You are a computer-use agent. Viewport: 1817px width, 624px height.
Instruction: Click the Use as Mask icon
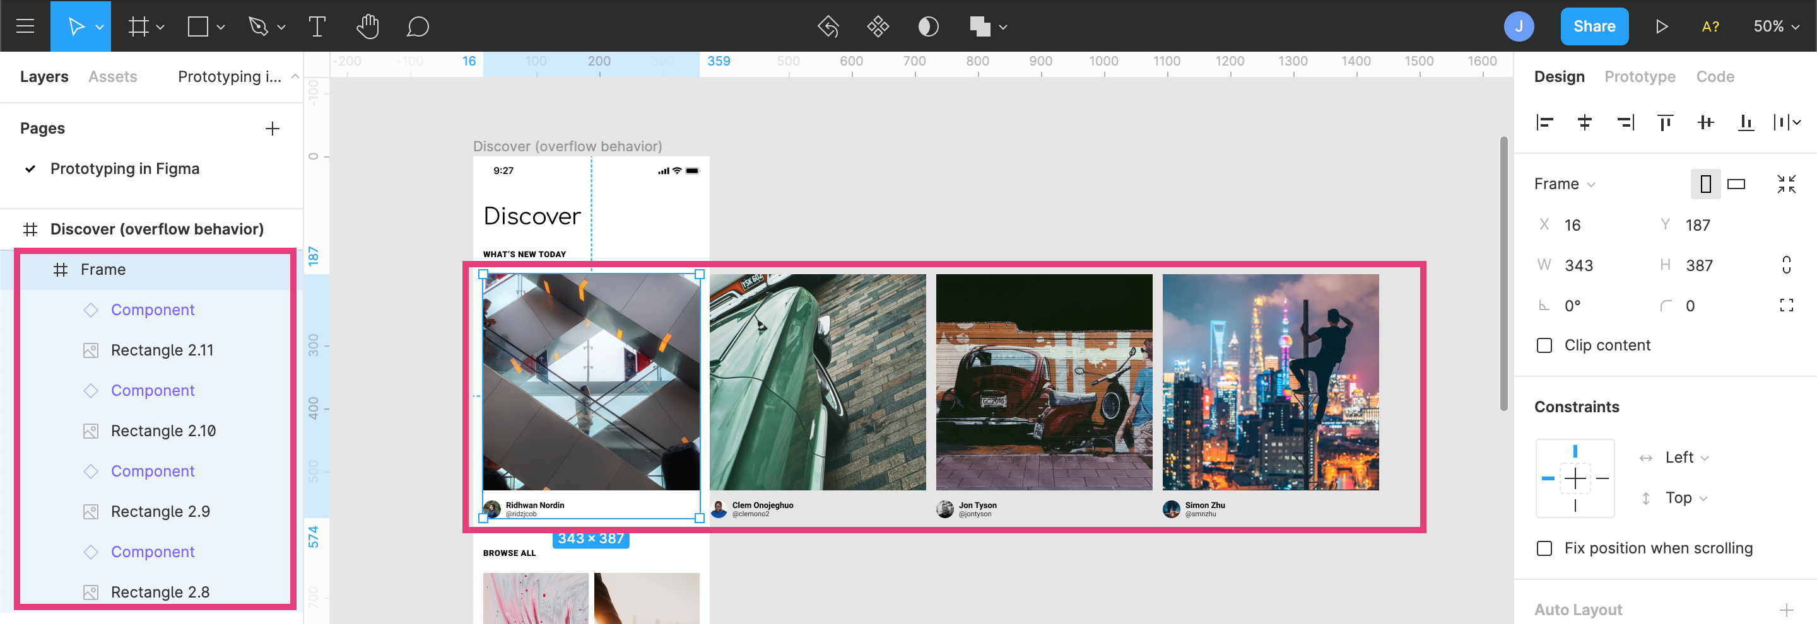[x=927, y=26]
